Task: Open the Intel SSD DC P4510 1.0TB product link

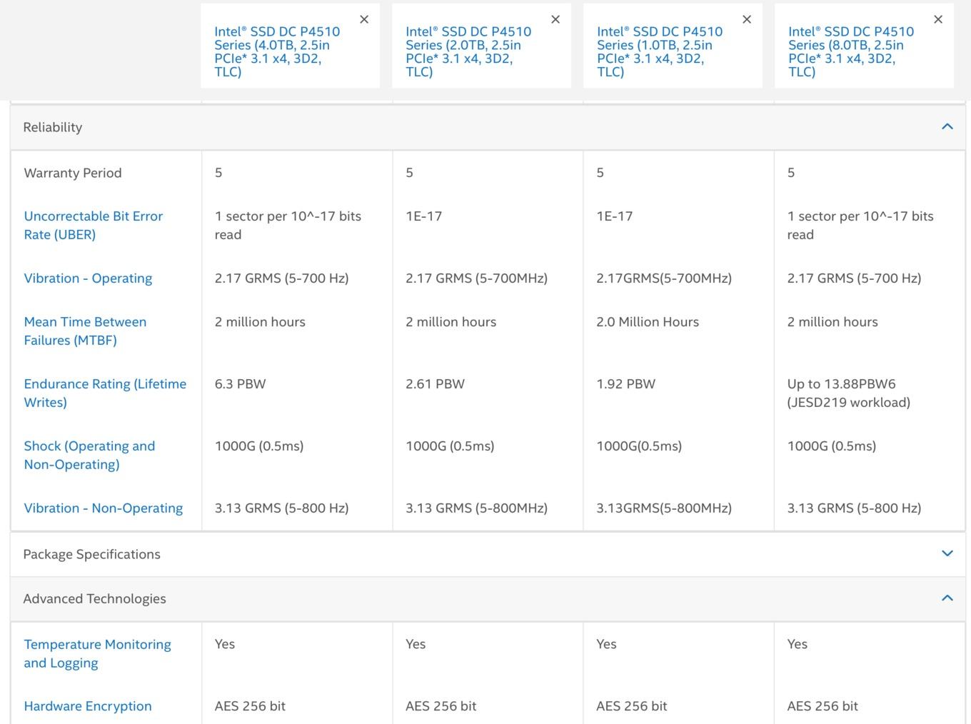Action: (660, 51)
